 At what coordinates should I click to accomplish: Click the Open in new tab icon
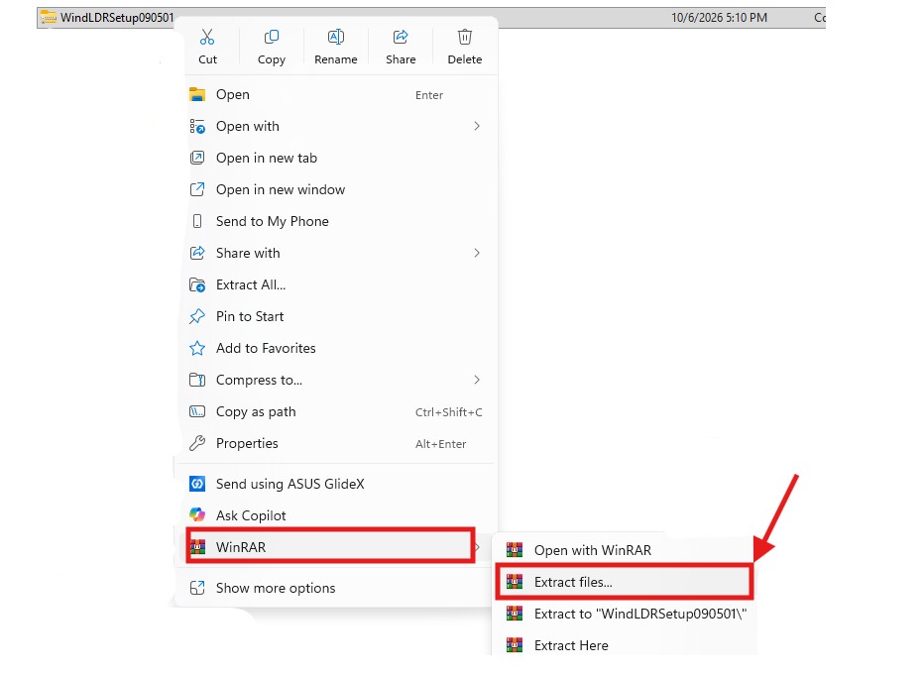(197, 158)
